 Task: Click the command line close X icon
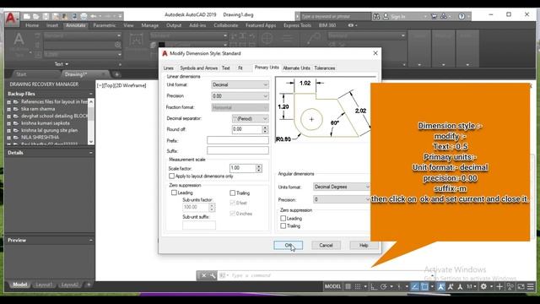click(203, 275)
